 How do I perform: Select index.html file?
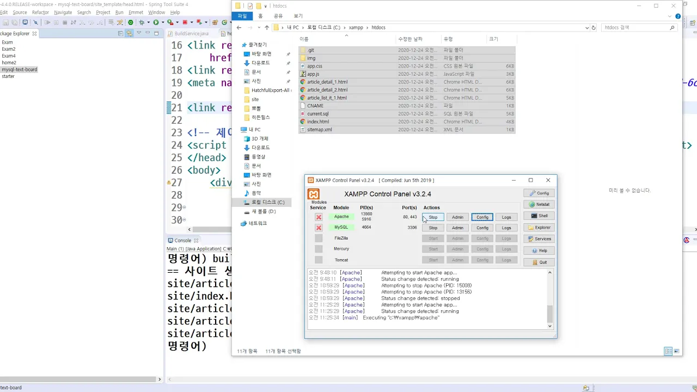(x=406, y=122)
